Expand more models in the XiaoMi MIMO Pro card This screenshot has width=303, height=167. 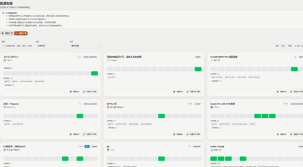pyautogui.click(x=216, y=81)
